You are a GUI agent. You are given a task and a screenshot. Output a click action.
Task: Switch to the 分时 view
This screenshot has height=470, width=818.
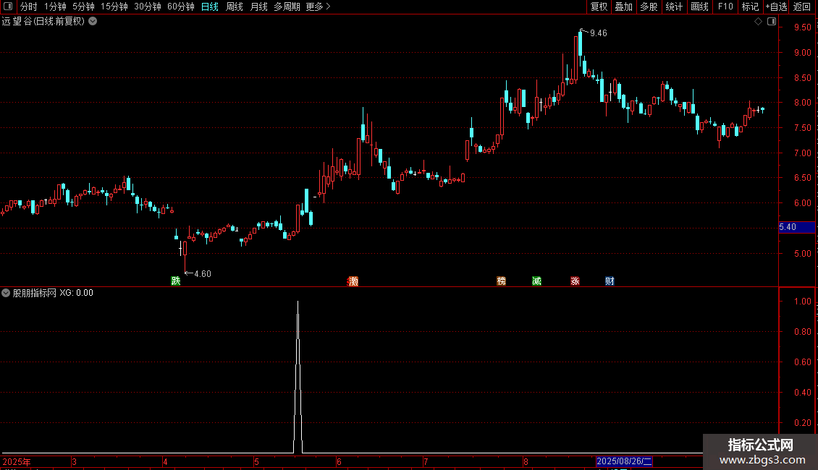tap(29, 7)
